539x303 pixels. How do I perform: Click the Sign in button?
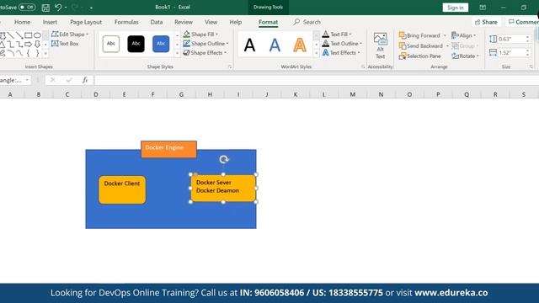[x=455, y=8]
